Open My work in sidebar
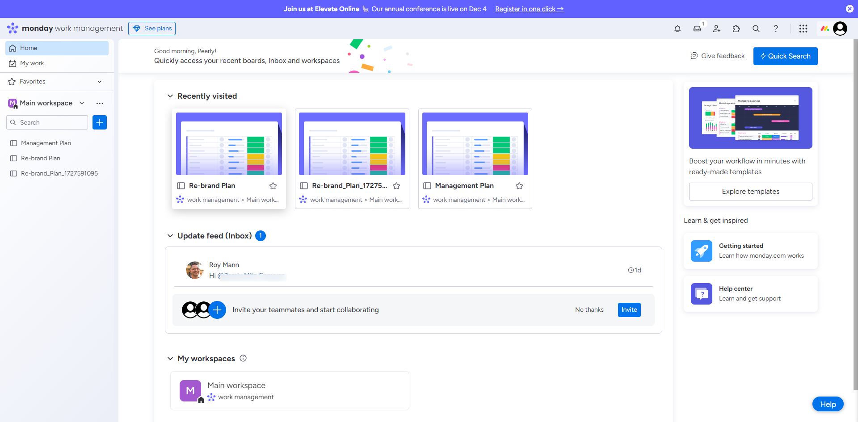 [x=57, y=63]
